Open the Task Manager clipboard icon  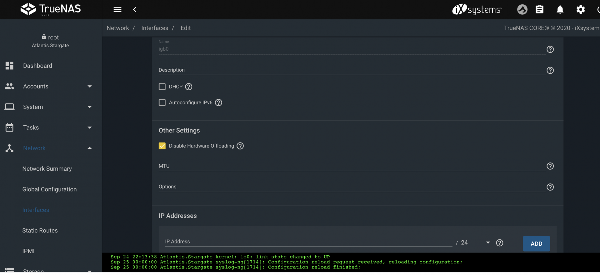click(x=540, y=9)
